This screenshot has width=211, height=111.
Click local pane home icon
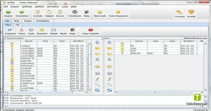[97, 43]
